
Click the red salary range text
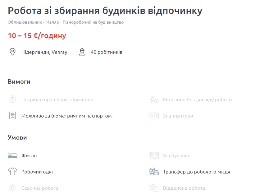point(37,35)
